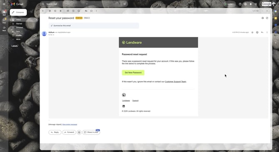Open the Inbox folder

point(18,20)
